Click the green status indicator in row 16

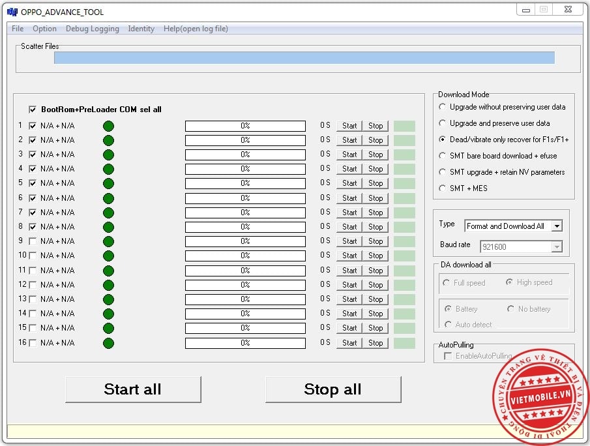coord(108,343)
